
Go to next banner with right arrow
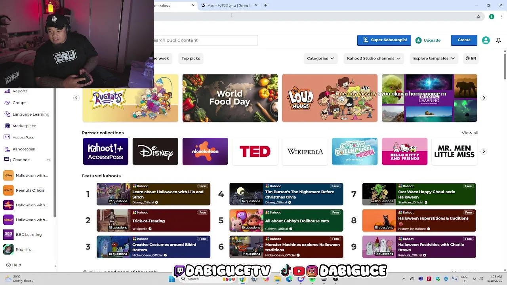click(x=484, y=98)
